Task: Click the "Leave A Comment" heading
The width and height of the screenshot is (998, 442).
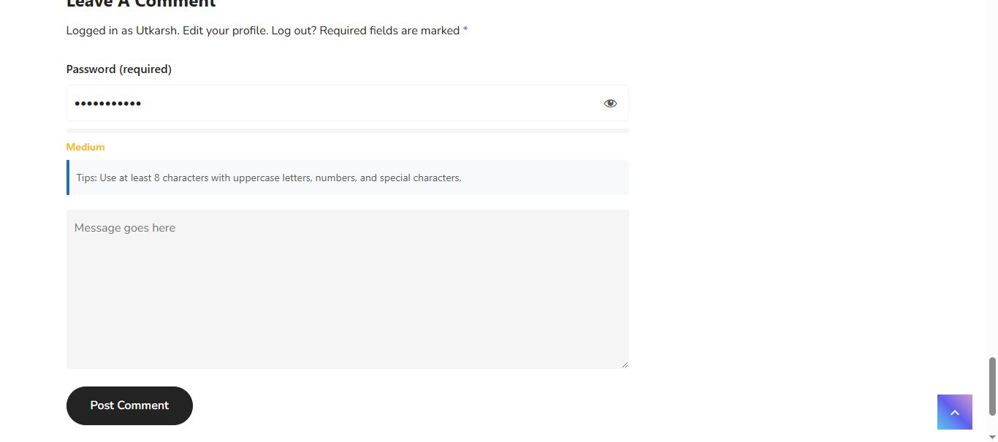Action: click(x=141, y=4)
